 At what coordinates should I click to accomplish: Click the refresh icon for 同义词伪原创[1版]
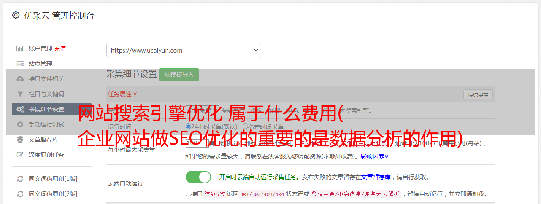click(20, 179)
